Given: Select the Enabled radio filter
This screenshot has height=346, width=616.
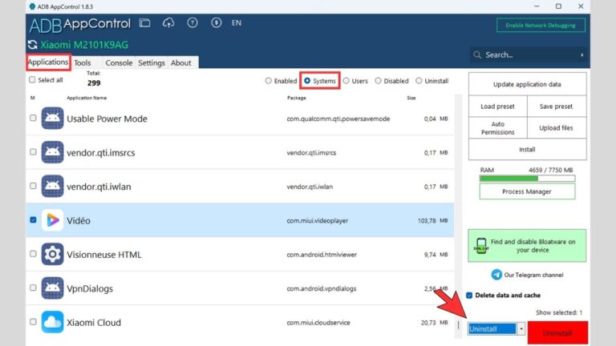Looking at the screenshot, I should point(269,81).
